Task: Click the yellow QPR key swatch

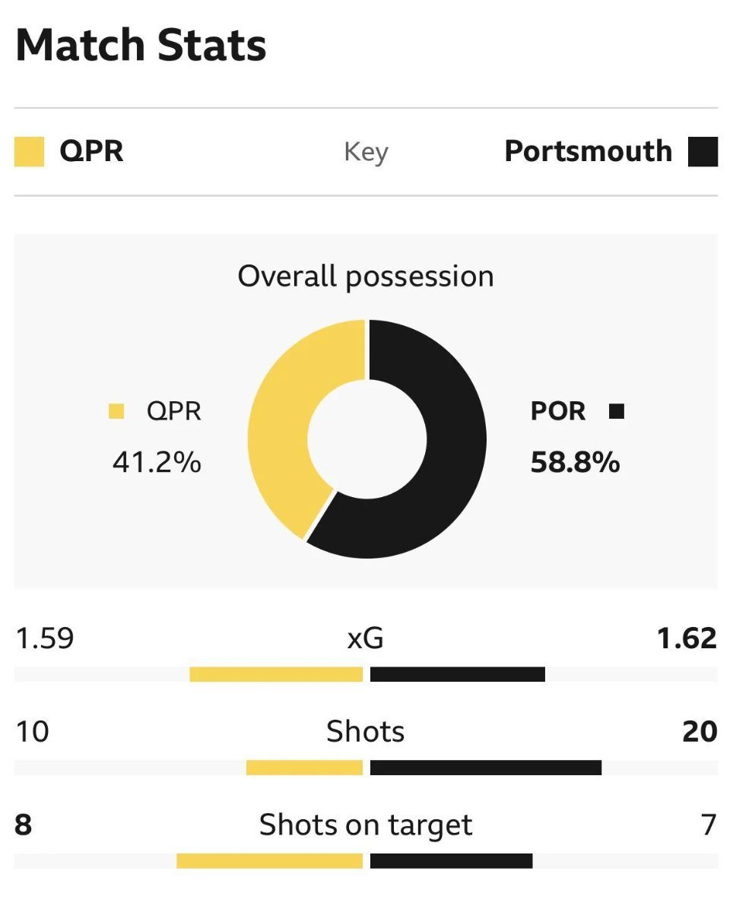Action: tap(29, 151)
